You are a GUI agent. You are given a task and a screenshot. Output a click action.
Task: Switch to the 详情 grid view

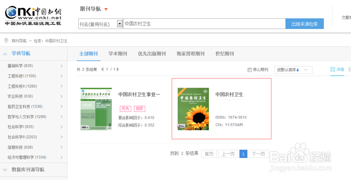pyautogui.click(x=337, y=69)
